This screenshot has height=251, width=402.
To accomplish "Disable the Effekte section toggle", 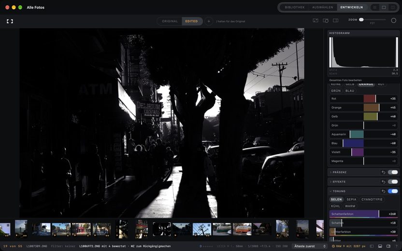I will point(393,181).
